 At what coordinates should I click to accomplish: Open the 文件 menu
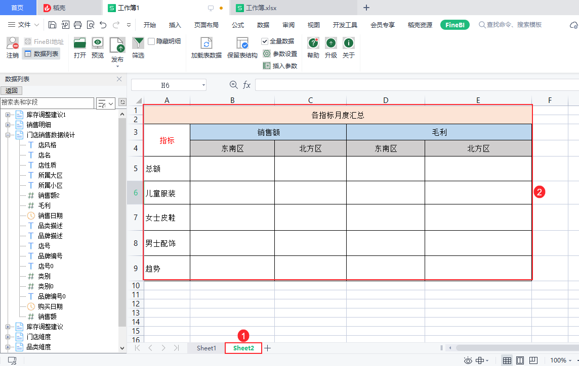(x=24, y=25)
